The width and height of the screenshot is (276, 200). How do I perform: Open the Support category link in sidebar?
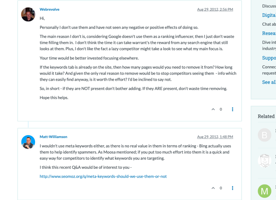tap(269, 58)
